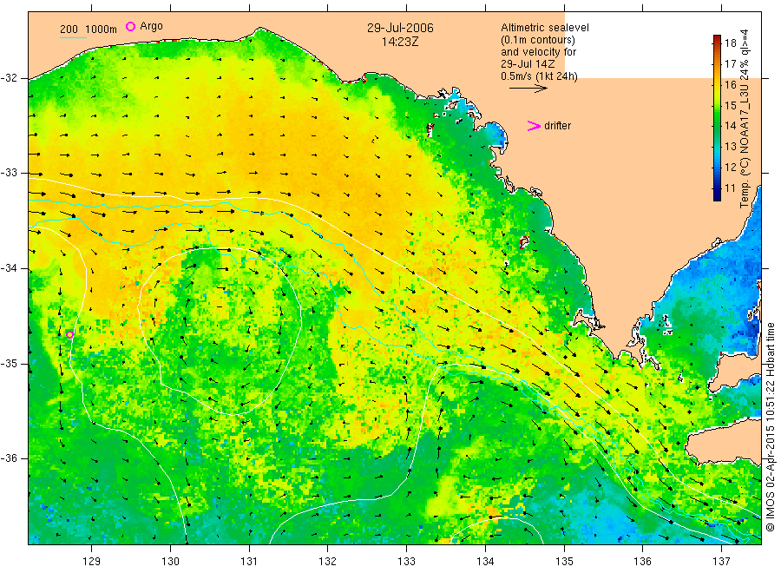Click the temperature color bar
The image size is (781, 573).
[x=717, y=118]
